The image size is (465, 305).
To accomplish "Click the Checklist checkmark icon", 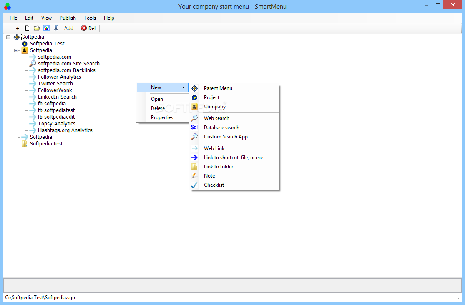I will (x=194, y=185).
